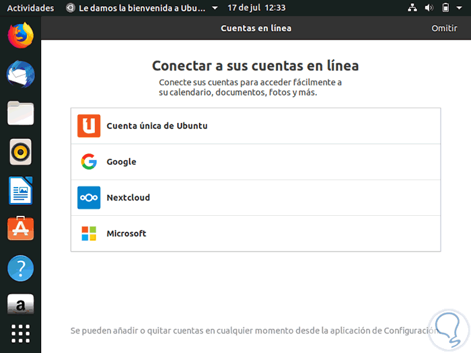Open Ubuntu Software store icon

click(20, 229)
